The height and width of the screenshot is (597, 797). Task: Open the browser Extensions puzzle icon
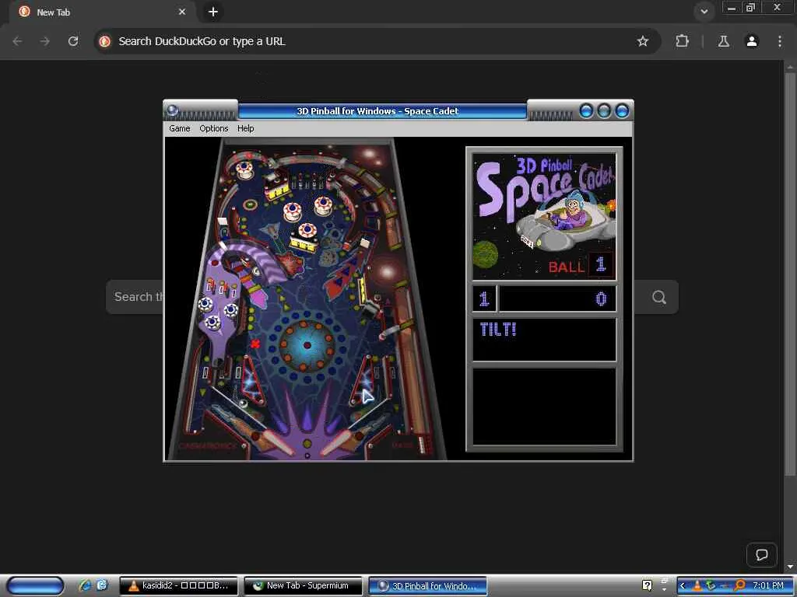[x=682, y=41]
